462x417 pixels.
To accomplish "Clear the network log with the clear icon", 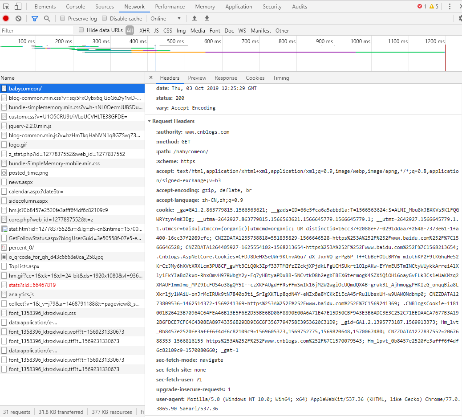I will pyautogui.click(x=19, y=18).
